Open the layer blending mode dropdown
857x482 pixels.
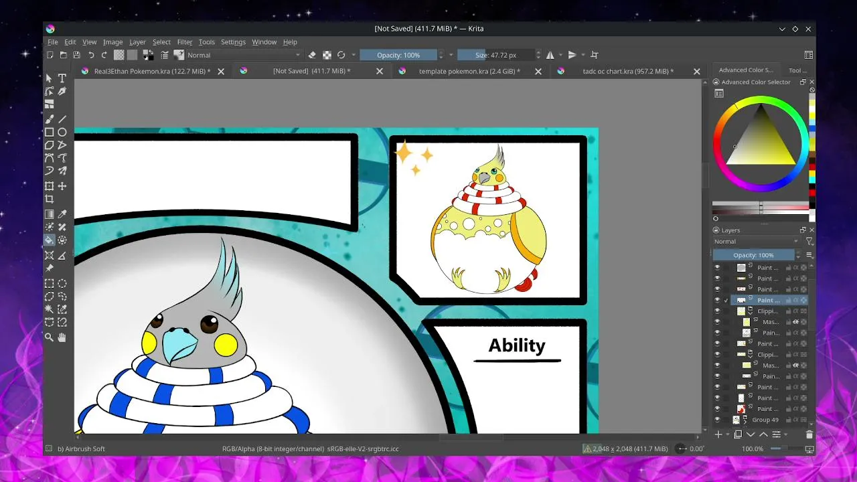(757, 242)
